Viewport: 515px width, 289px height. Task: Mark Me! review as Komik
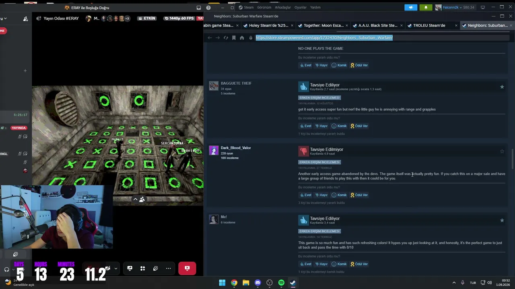[x=339, y=264]
